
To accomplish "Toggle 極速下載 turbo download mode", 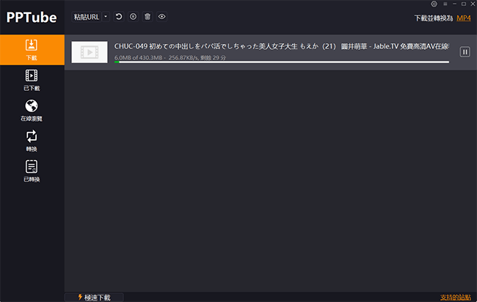I will pyautogui.click(x=93, y=297).
